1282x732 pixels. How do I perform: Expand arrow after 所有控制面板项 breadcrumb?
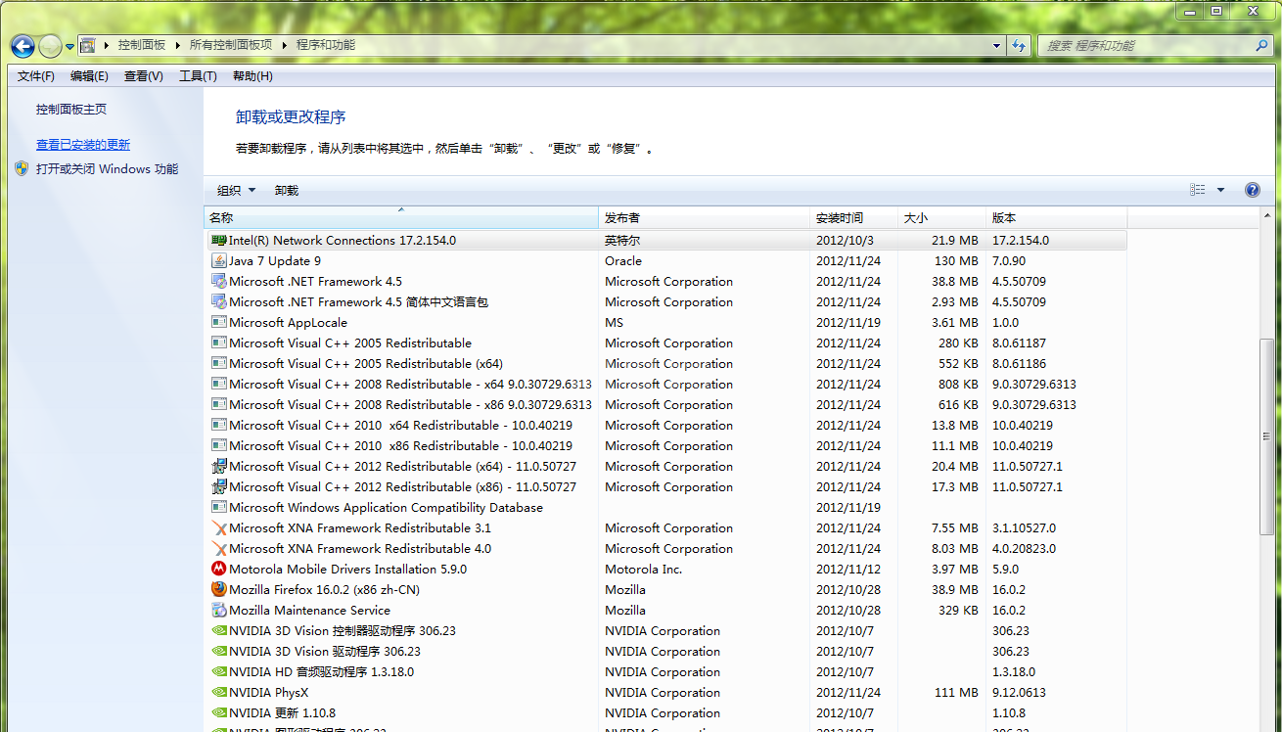(x=285, y=45)
